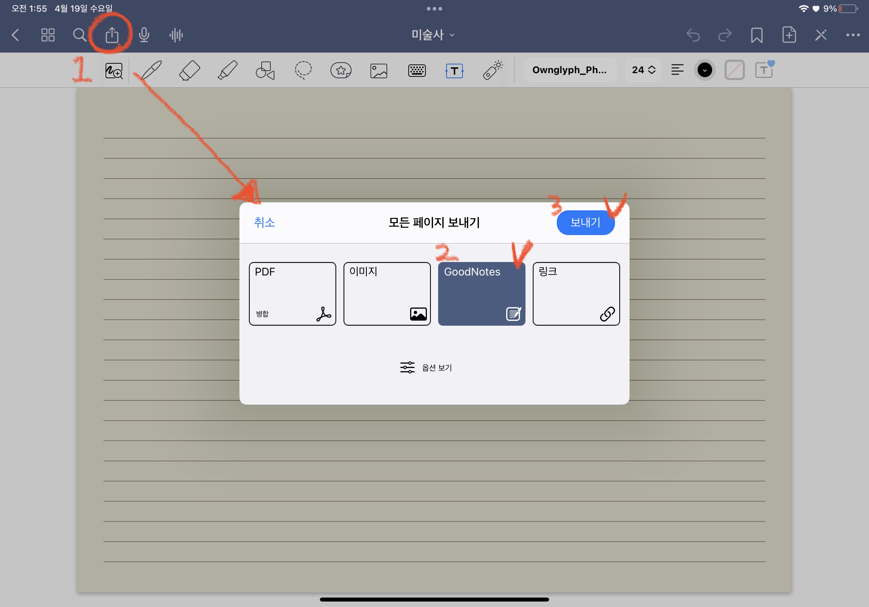Select the laser pointer tool

point(492,70)
